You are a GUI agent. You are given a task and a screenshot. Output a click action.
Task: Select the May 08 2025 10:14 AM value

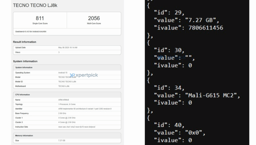click(68, 47)
